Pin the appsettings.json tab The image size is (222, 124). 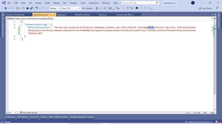click(x=51, y=15)
